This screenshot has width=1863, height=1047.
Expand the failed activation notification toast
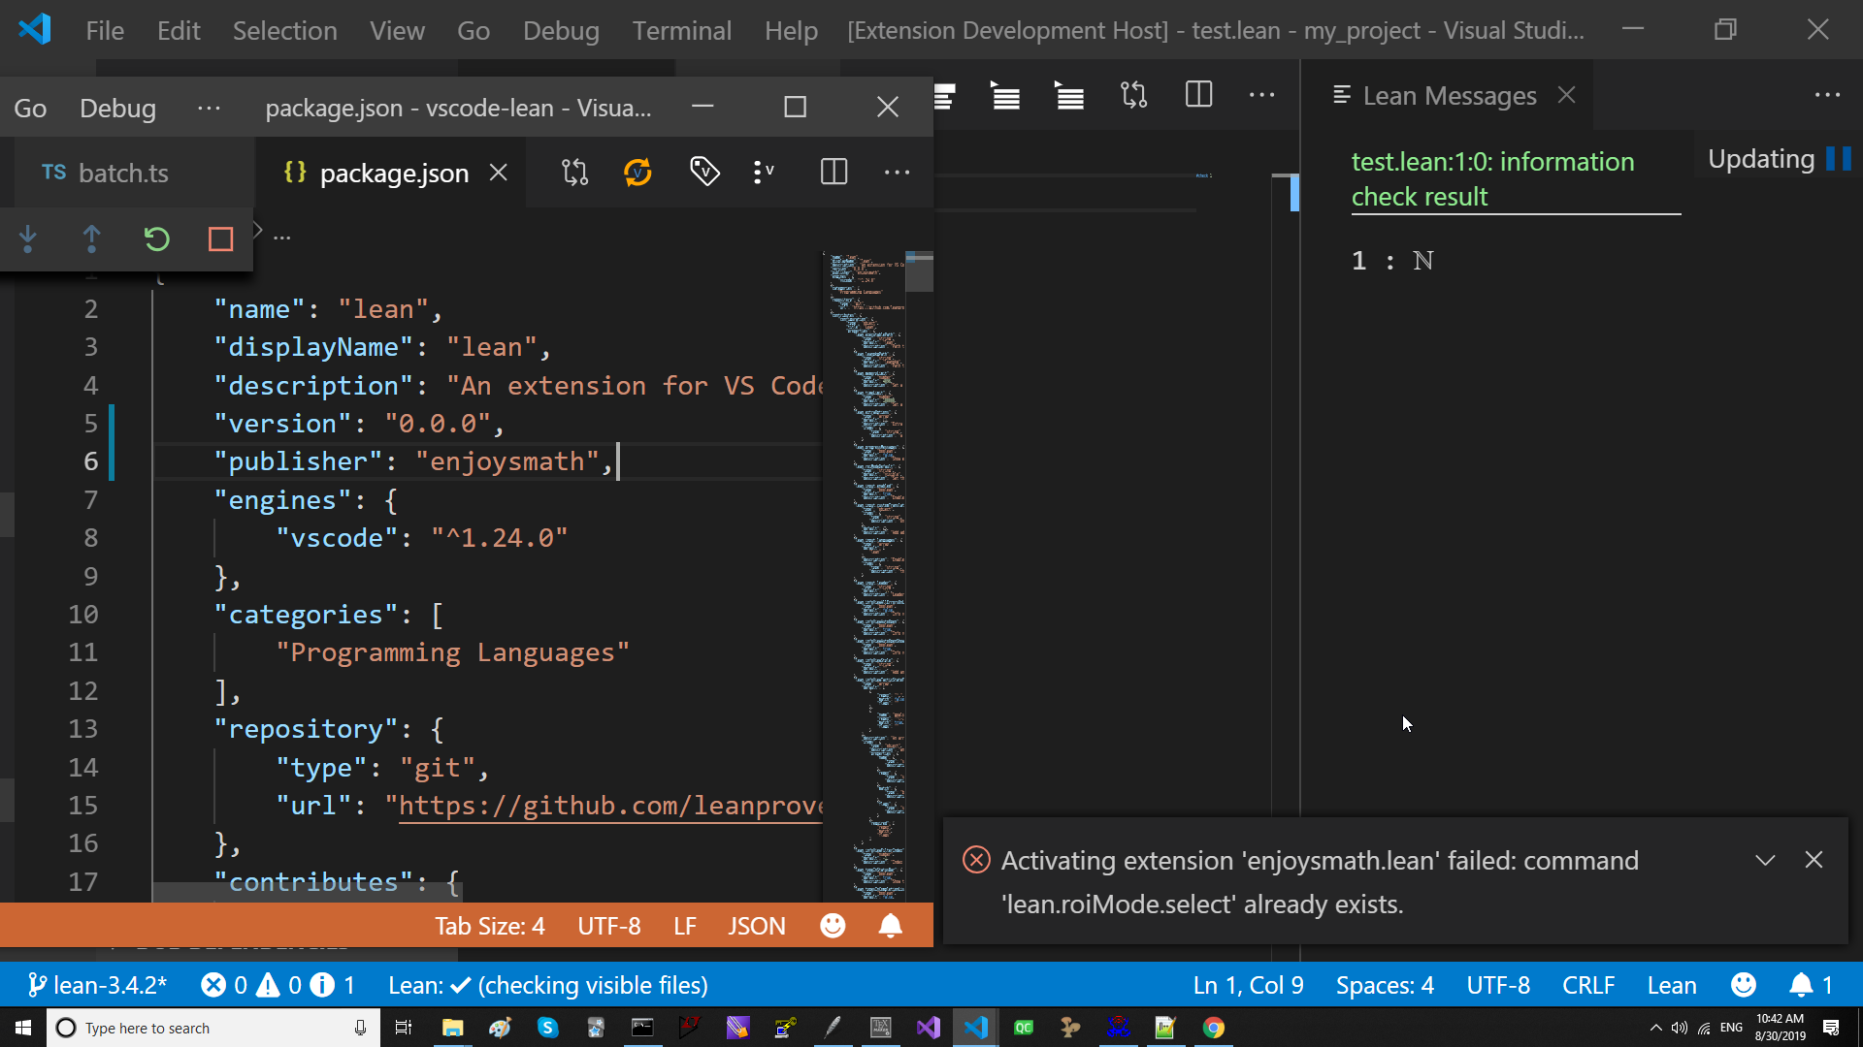tap(1765, 860)
